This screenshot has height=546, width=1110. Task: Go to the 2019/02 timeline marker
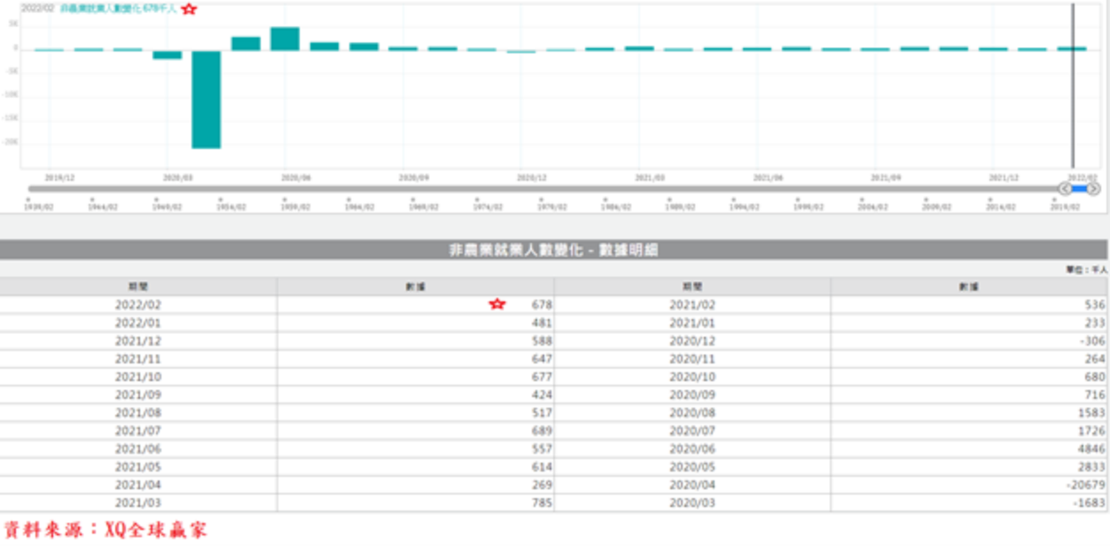click(1066, 205)
